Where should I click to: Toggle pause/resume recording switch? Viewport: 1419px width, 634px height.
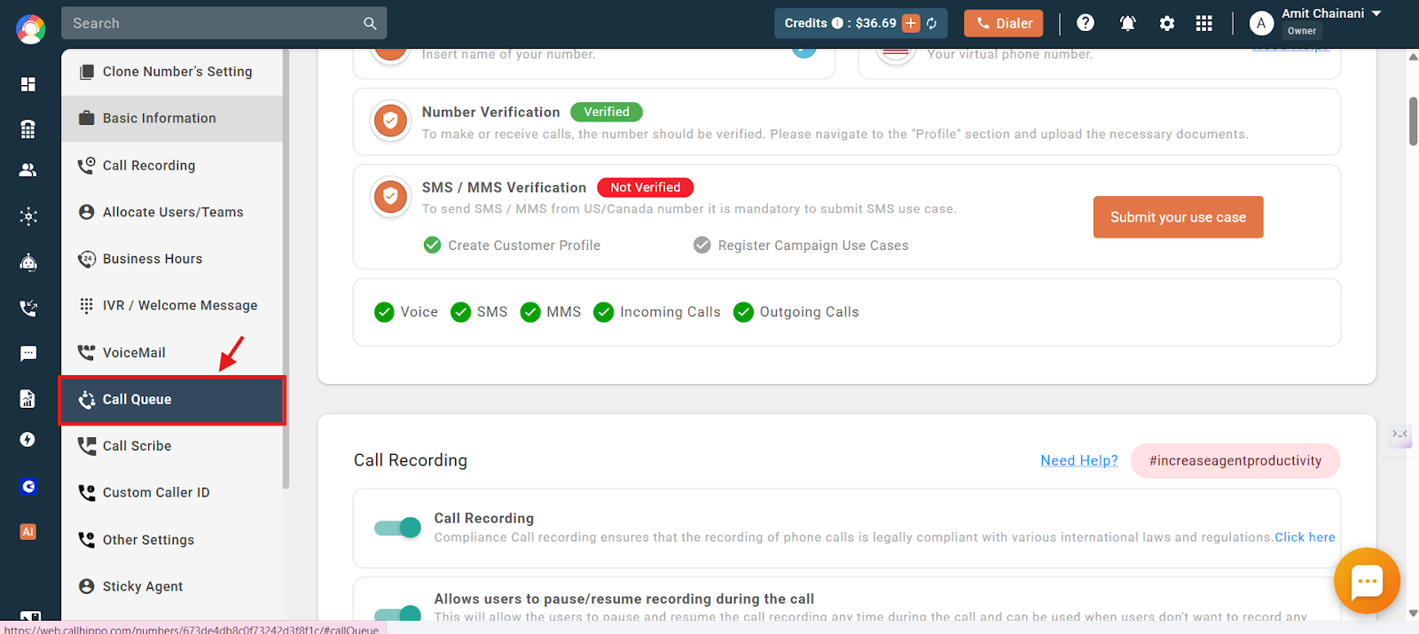coord(397,614)
